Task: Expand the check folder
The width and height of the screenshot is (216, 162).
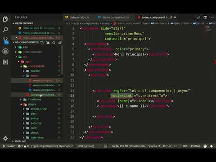Action: [34, 133]
